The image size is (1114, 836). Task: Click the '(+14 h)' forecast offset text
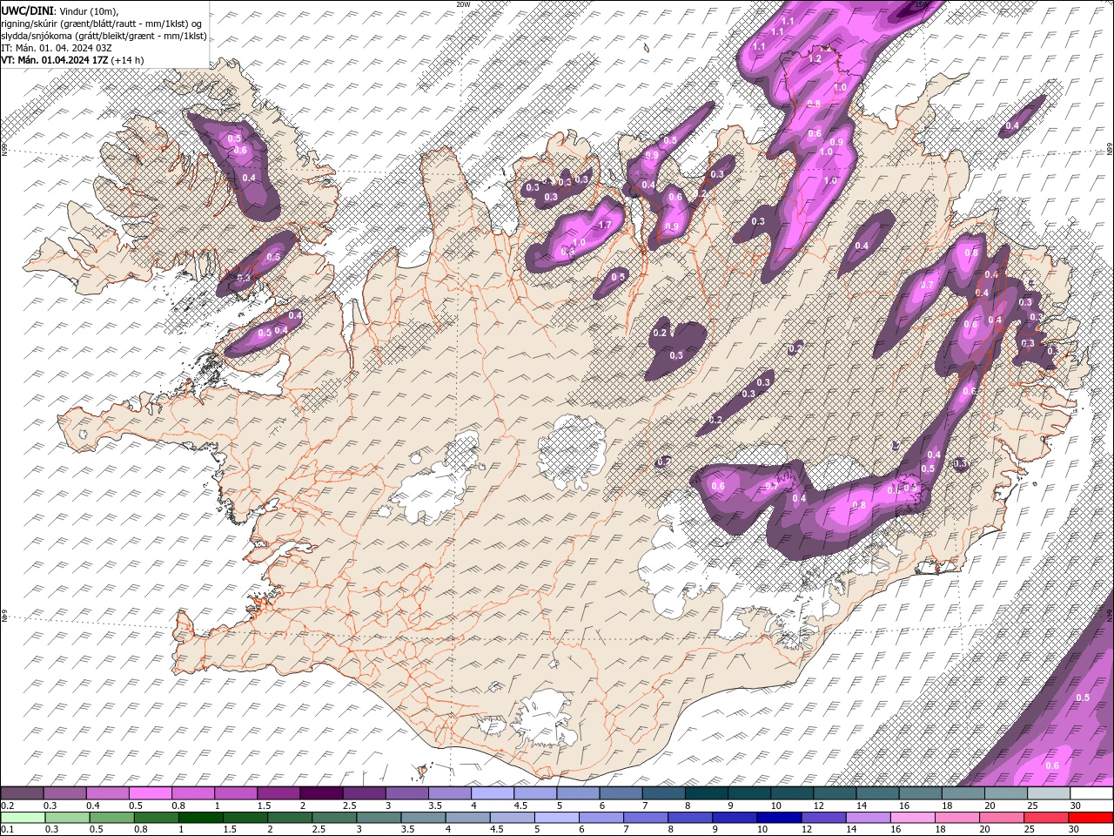[128, 59]
